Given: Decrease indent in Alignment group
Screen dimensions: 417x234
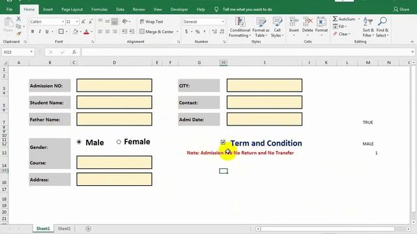Looking at the screenshot, I should [124, 32].
